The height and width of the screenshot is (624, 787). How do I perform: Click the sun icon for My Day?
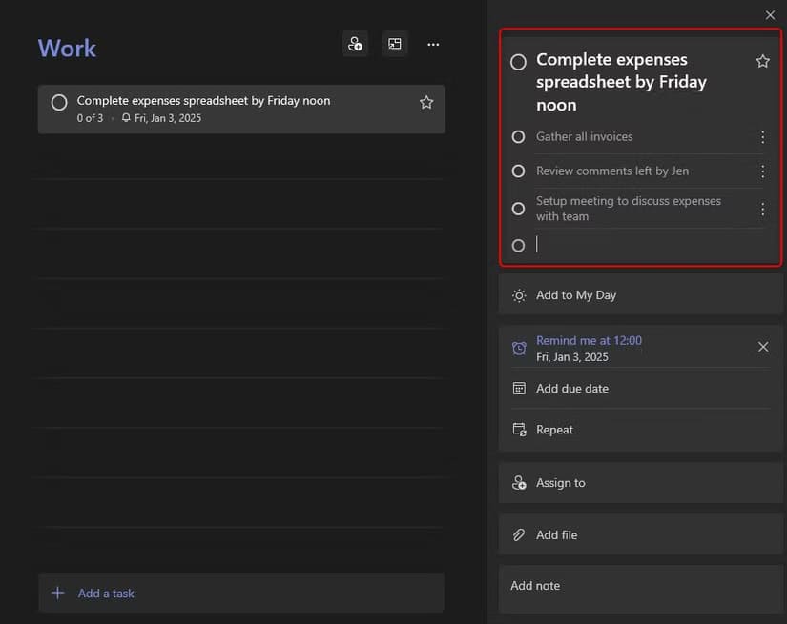click(519, 295)
